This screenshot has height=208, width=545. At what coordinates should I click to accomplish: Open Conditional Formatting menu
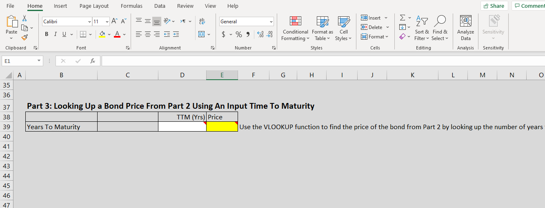pyautogui.click(x=296, y=28)
